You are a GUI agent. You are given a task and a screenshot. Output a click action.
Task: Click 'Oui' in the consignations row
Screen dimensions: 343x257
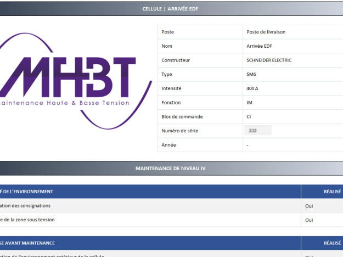(310, 206)
